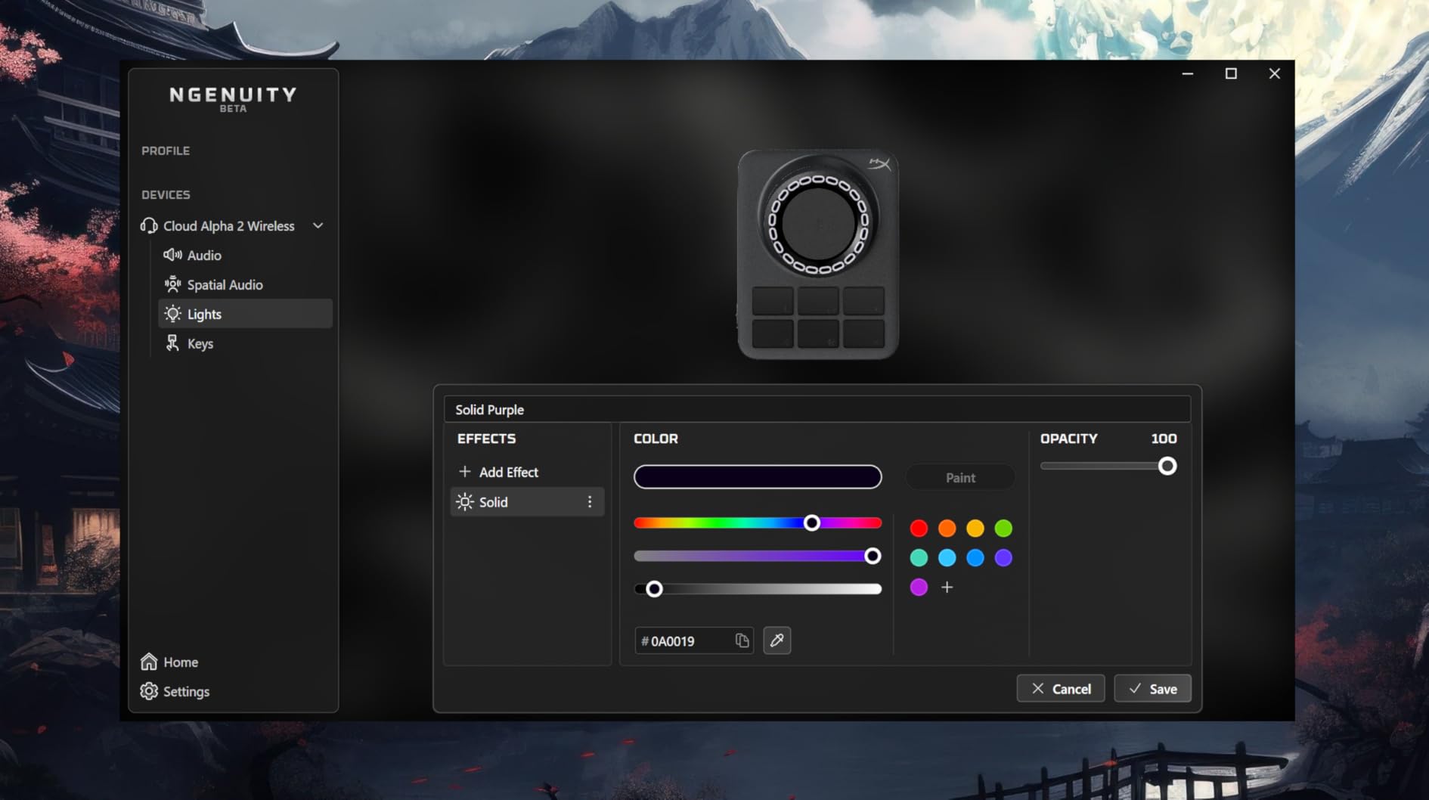Collapse the Cloud Alpha 2 Wireless device list
This screenshot has height=800, width=1429.
click(x=318, y=225)
